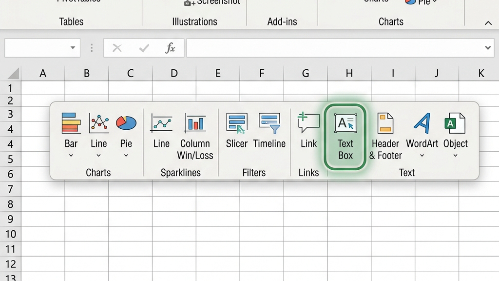
Task: Expand the Bar chart dropdown arrow
Action: point(71,156)
